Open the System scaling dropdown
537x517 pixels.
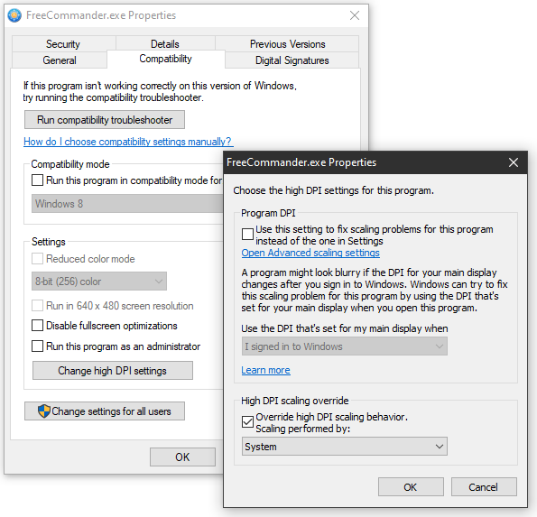344,446
